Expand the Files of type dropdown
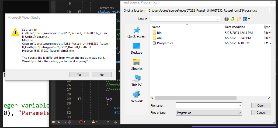This screenshot has height=128, width=278. [240, 113]
